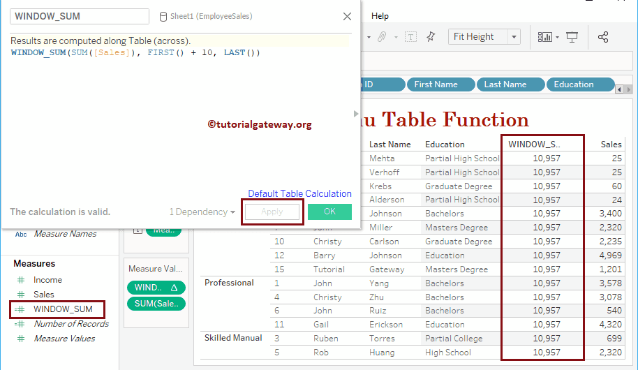Confirm the calculation with OK
The image size is (638, 370).
pos(329,212)
